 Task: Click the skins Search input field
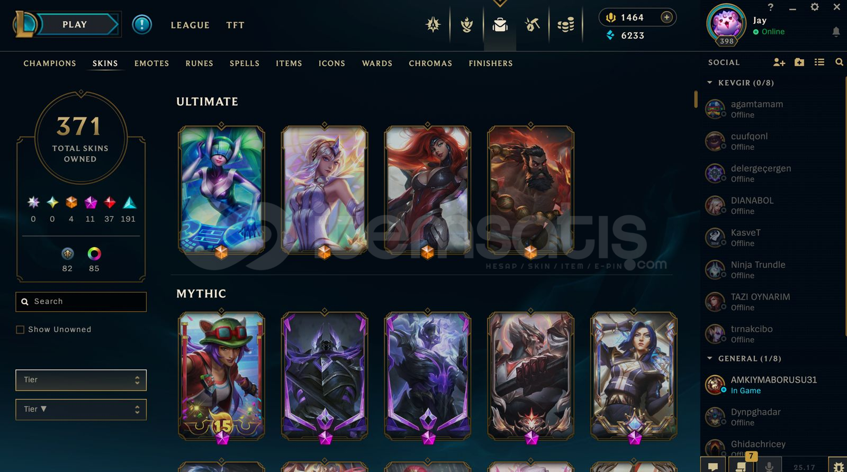[81, 302]
